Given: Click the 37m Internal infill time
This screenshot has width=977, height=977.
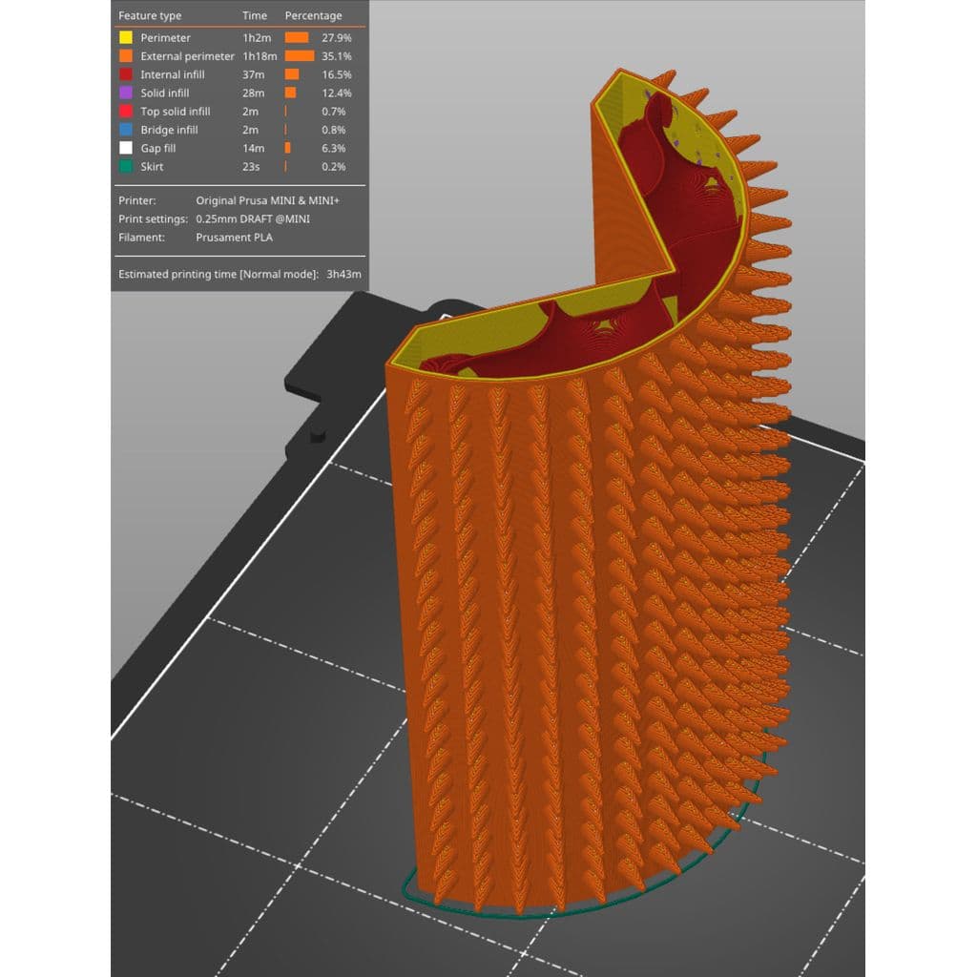Looking at the screenshot, I should [253, 74].
